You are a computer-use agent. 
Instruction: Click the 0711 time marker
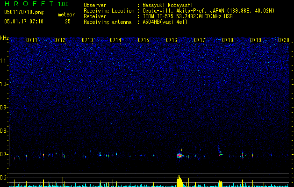[32, 40]
